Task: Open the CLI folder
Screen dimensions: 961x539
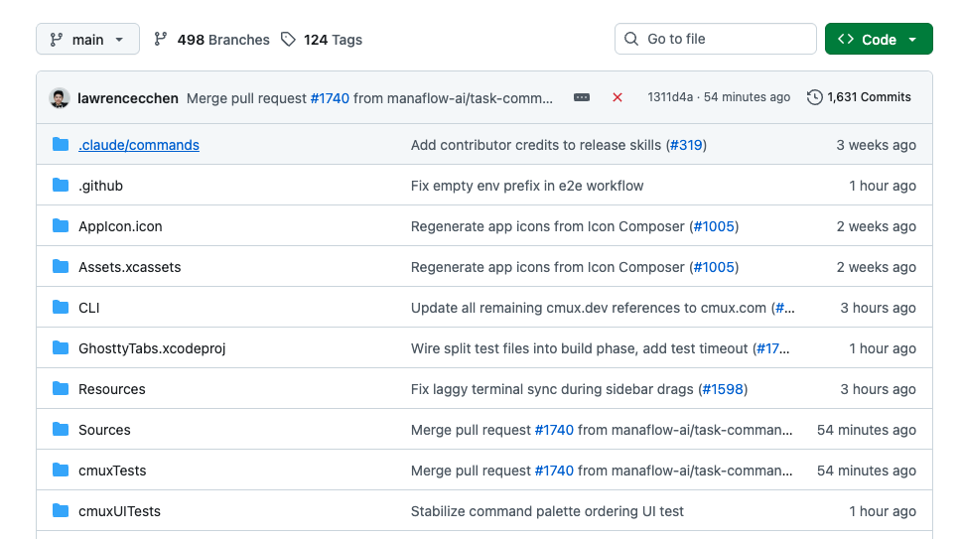Action: point(89,308)
